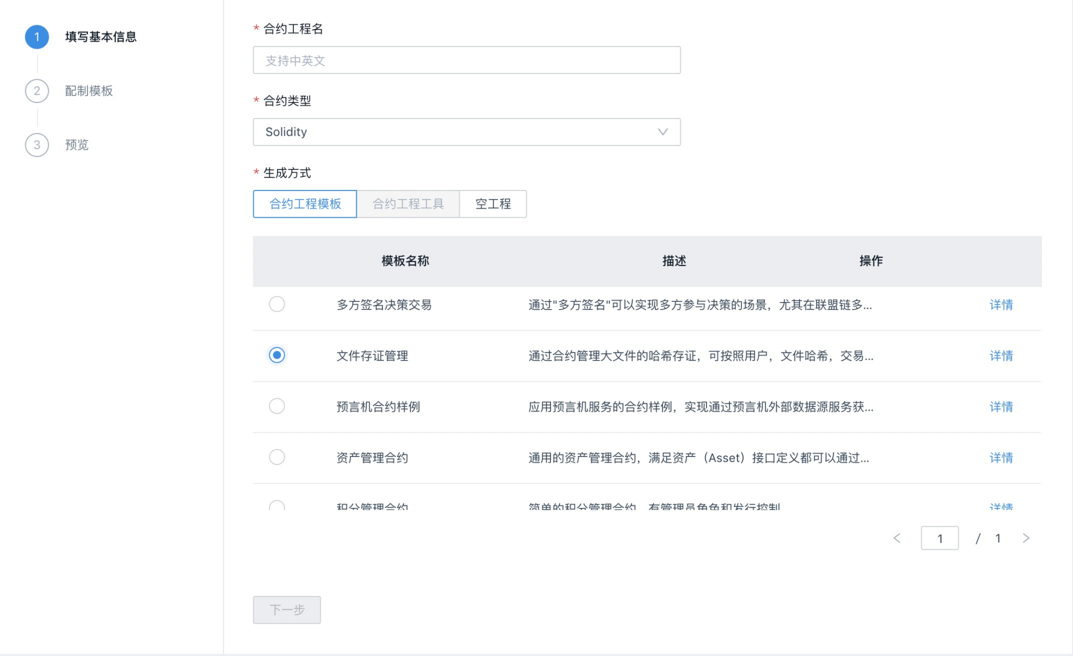This screenshot has height=656, width=1073.
Task: Click the previous page pagination arrow
Action: point(897,538)
